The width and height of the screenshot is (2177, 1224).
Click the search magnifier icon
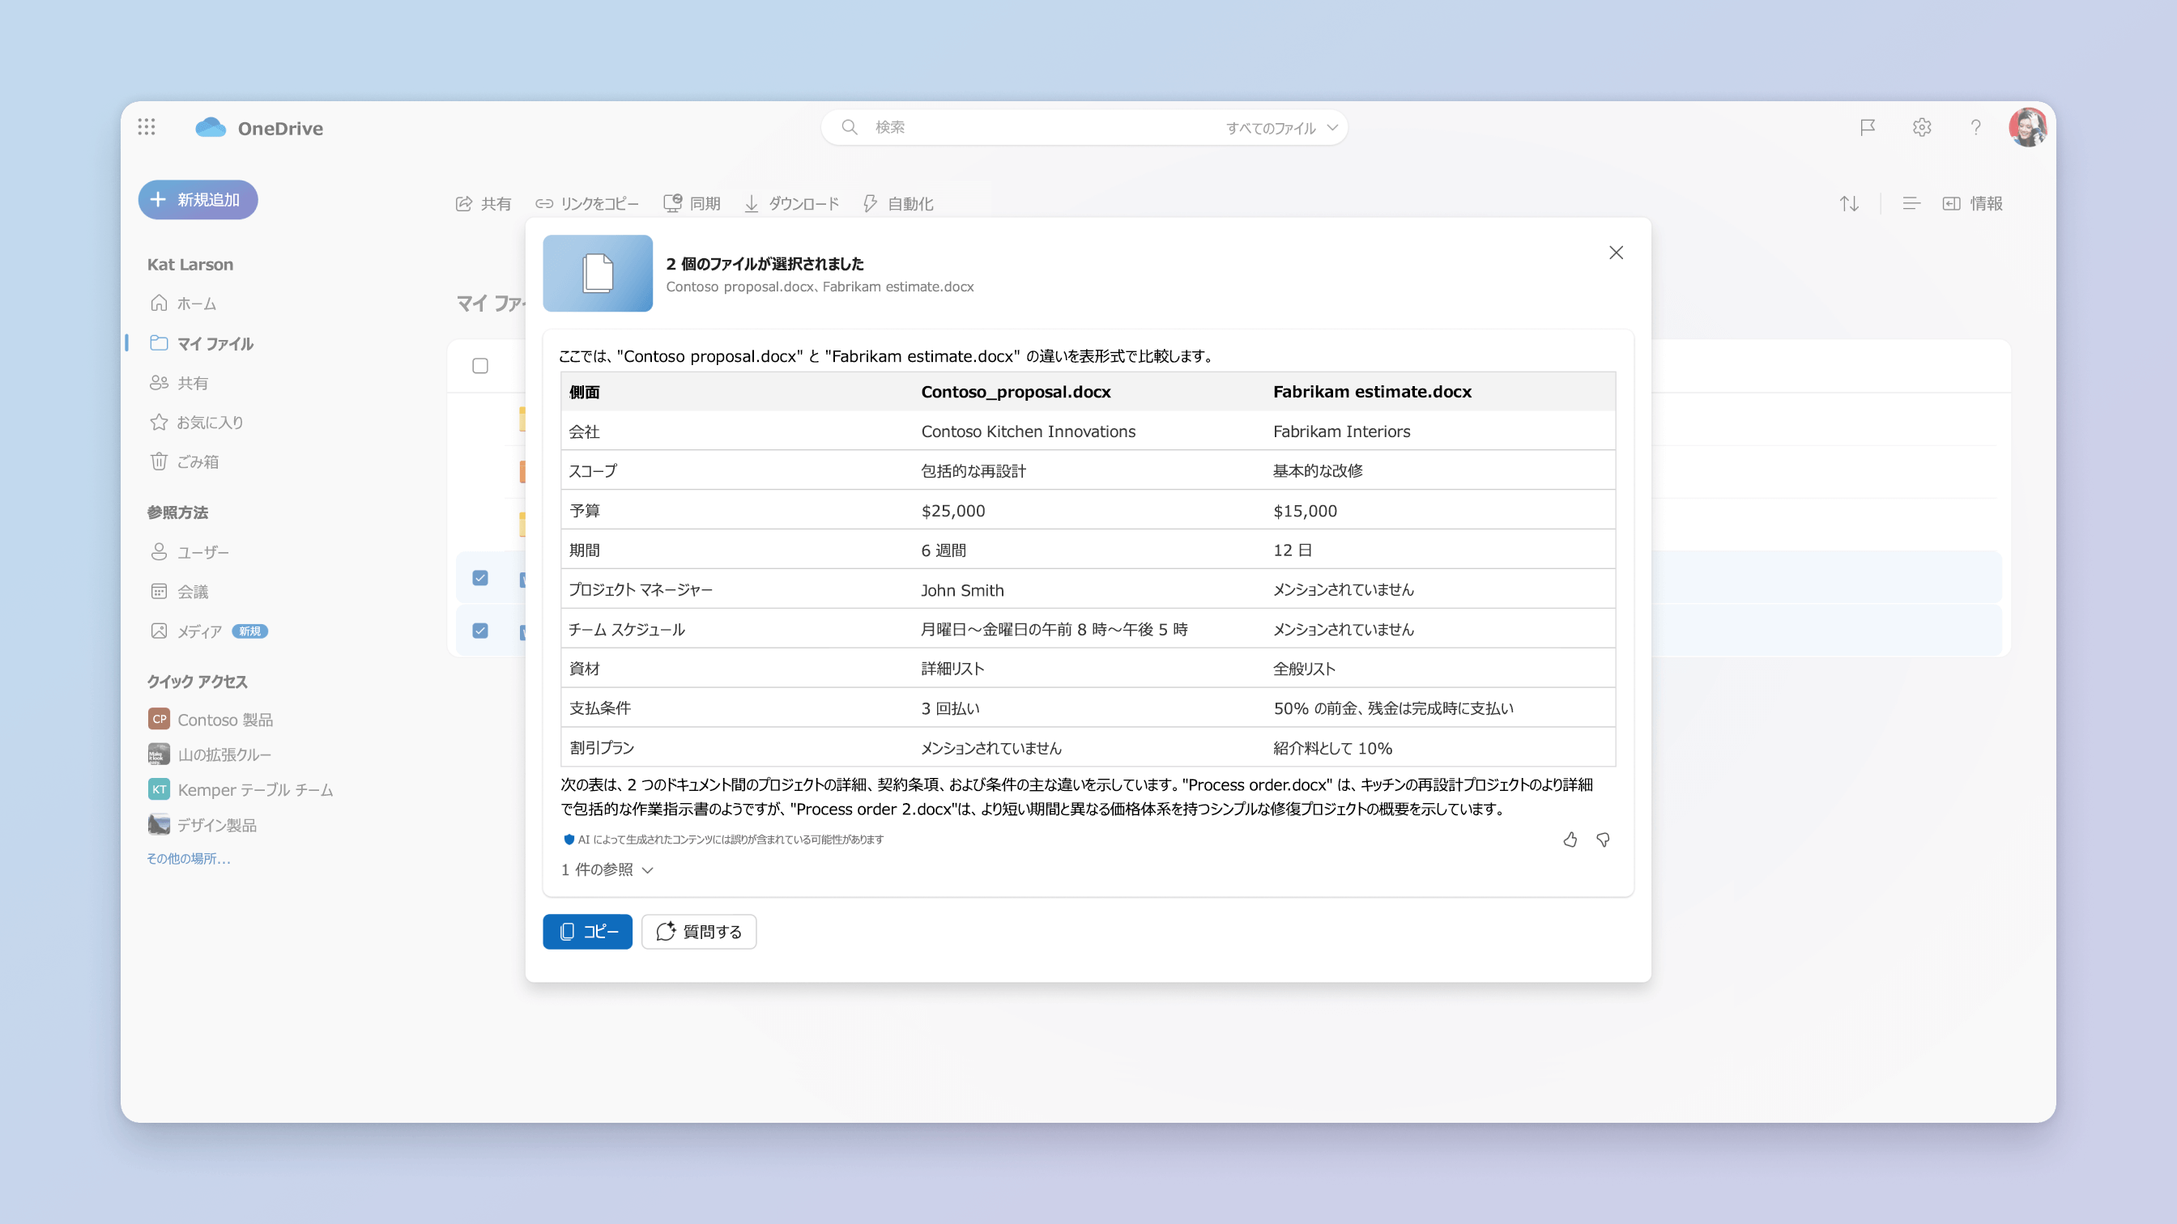(x=850, y=127)
